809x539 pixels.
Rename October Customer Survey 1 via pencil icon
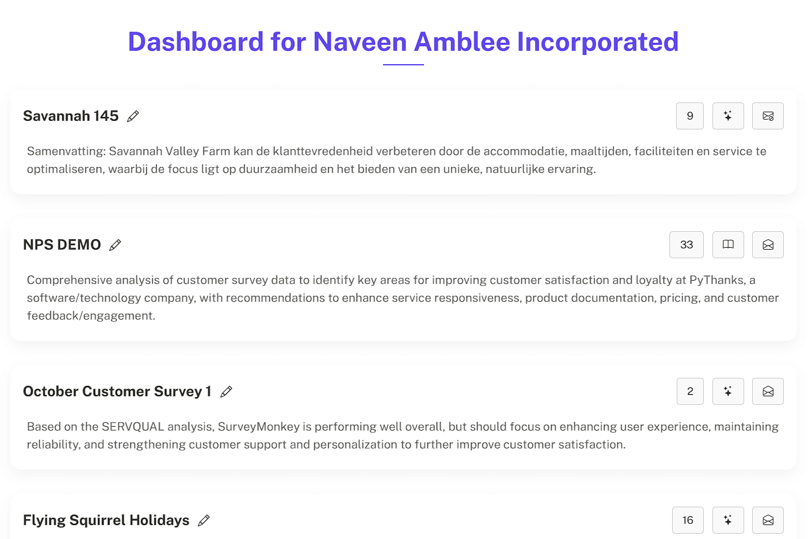[226, 392]
